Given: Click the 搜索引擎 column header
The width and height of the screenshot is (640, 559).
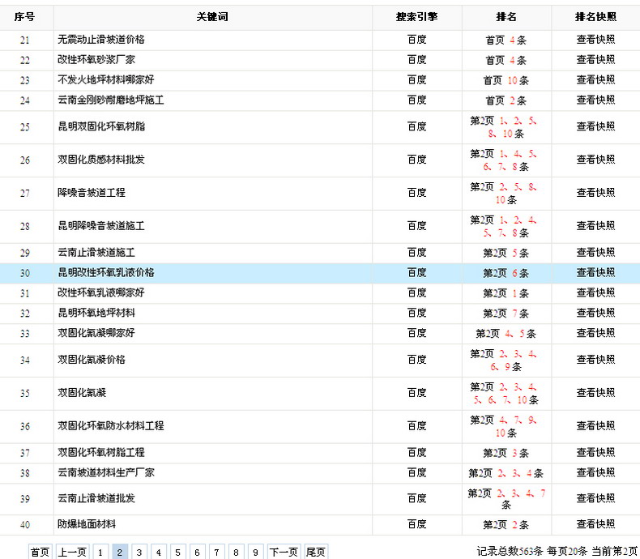Looking at the screenshot, I should (x=416, y=17).
